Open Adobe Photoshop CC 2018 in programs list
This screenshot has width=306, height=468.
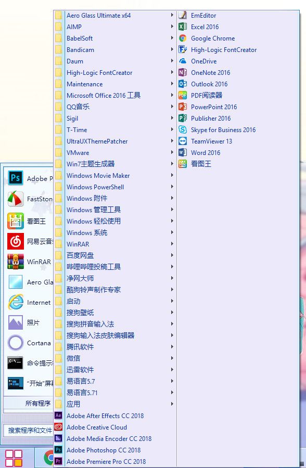[115, 450]
